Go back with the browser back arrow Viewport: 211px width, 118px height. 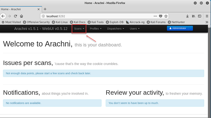click(x=3, y=16)
